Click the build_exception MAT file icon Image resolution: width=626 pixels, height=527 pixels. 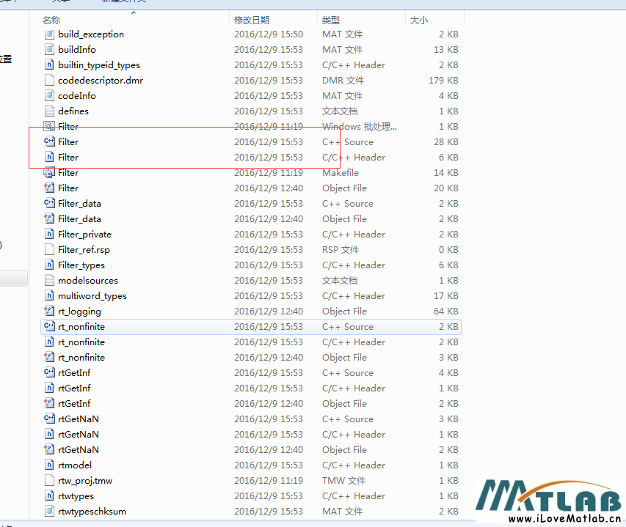(49, 34)
